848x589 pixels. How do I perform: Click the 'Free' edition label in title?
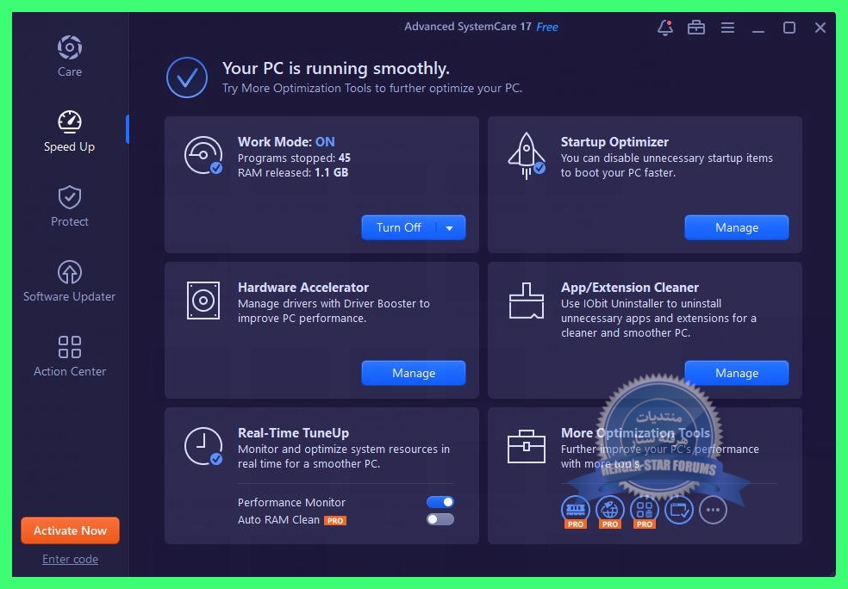click(547, 27)
